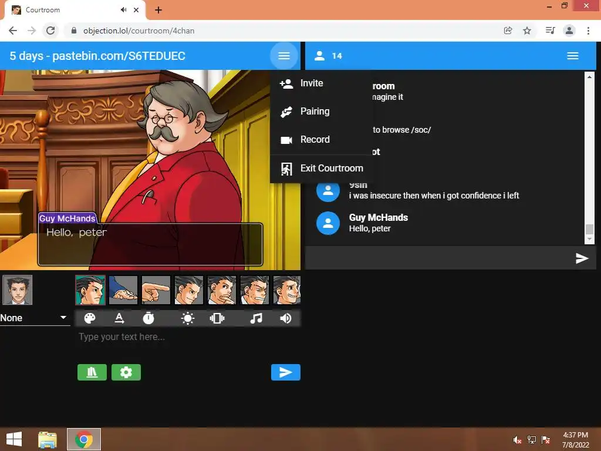Viewport: 601px width, 451px height.
Task: Bookmark this page with star icon
Action: (527, 31)
